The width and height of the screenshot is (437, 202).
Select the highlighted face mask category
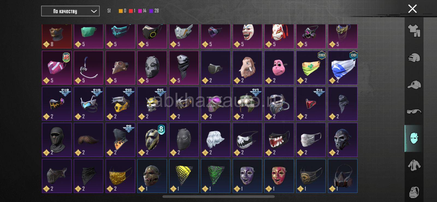414,138
